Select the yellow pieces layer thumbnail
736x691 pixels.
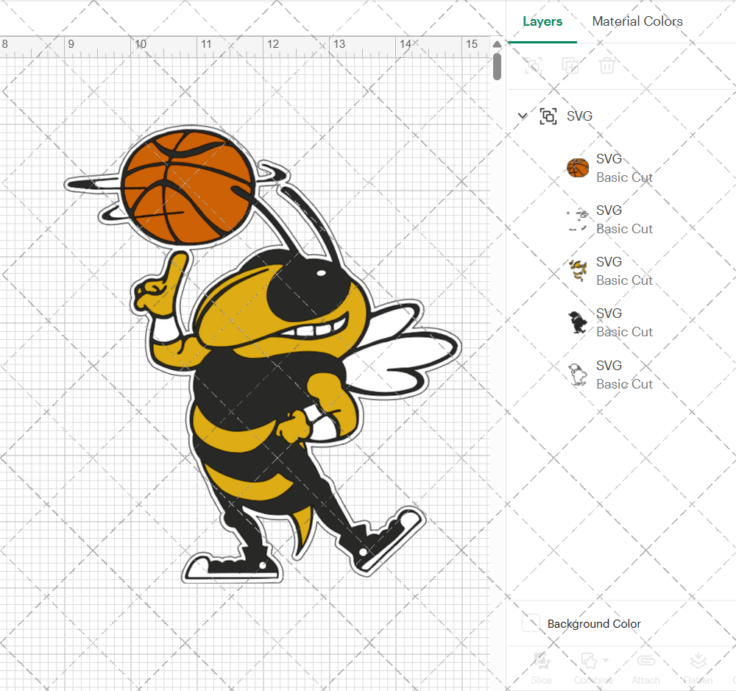point(578,271)
